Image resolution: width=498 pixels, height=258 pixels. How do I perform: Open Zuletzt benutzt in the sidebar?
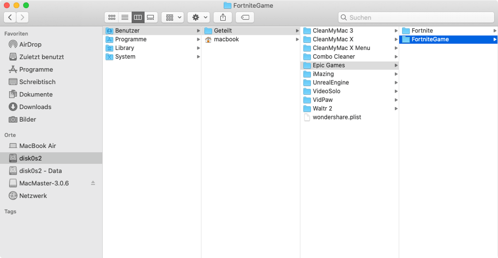[x=51, y=57]
